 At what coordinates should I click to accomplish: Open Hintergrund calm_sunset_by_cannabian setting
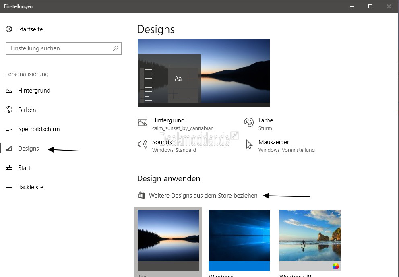(x=176, y=124)
